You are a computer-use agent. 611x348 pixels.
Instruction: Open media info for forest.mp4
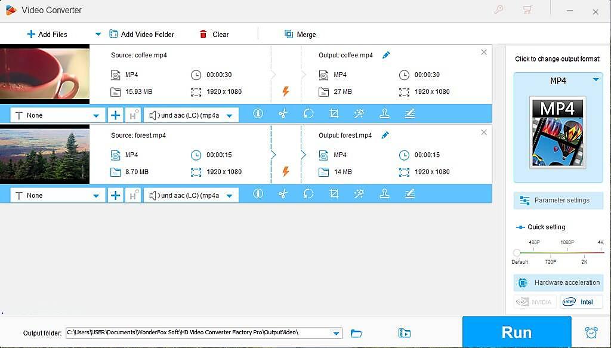pyautogui.click(x=258, y=193)
